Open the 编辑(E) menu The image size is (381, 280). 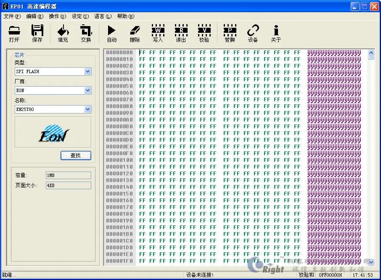(35, 16)
